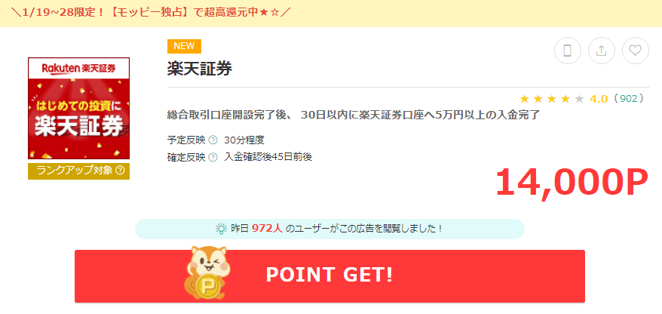Click the yellow star rating icons
This screenshot has width=662, height=314.
click(552, 100)
